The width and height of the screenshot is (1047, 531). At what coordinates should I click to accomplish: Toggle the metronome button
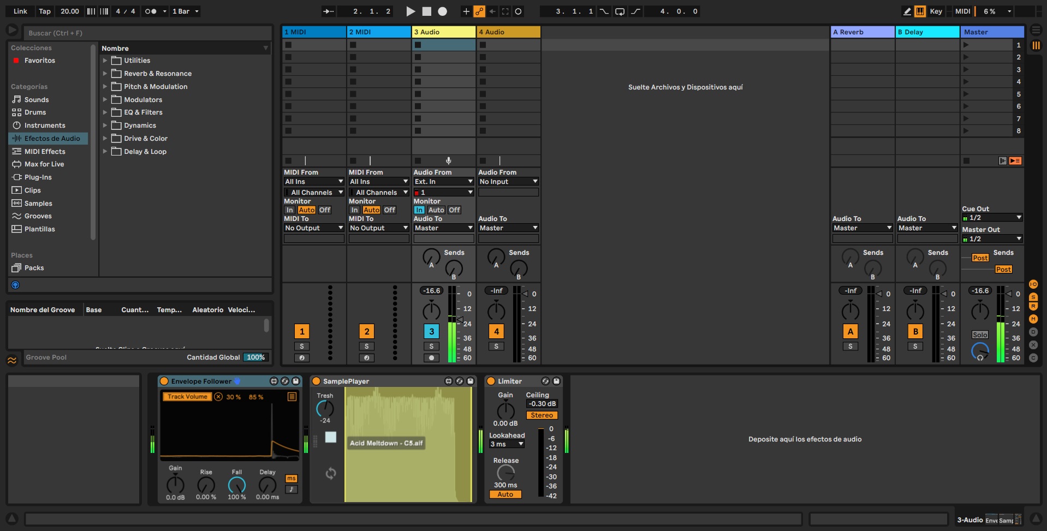151,11
